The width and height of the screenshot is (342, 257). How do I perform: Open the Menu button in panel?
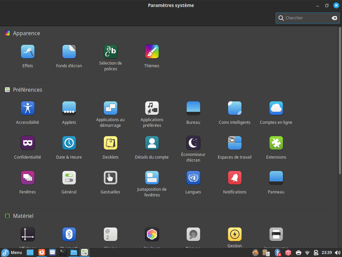[x=12, y=253]
